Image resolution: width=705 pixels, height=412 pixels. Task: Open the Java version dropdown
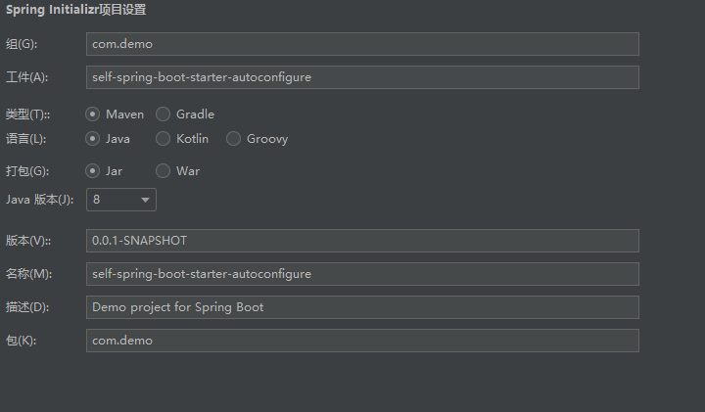tap(121, 200)
